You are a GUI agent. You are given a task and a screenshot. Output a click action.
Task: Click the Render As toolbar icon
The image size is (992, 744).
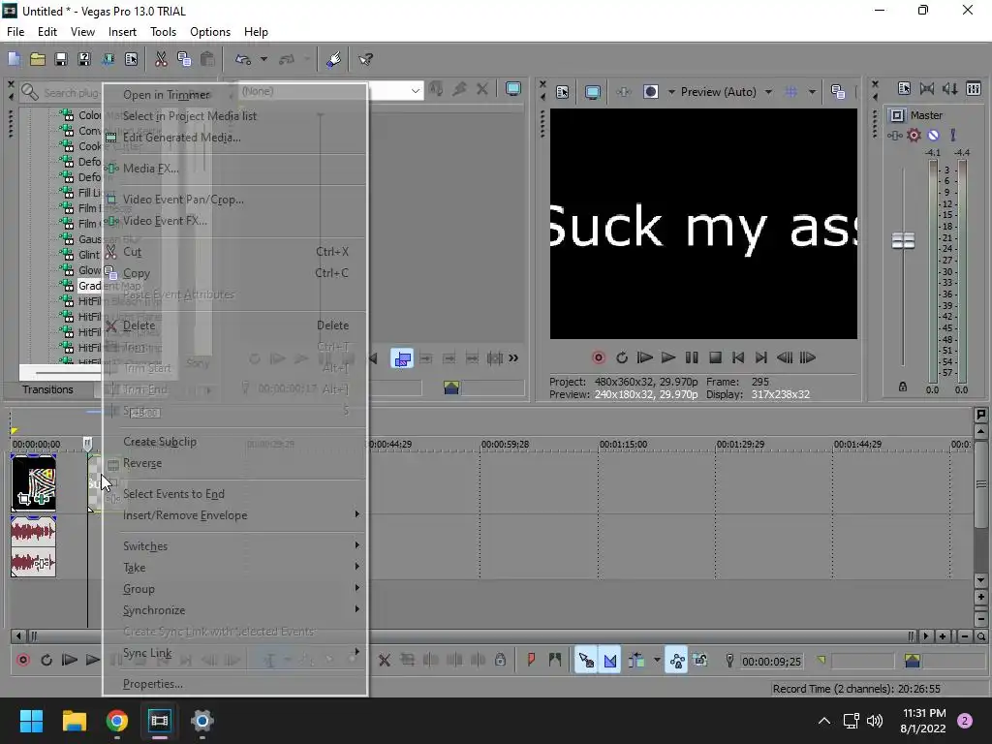point(108,59)
